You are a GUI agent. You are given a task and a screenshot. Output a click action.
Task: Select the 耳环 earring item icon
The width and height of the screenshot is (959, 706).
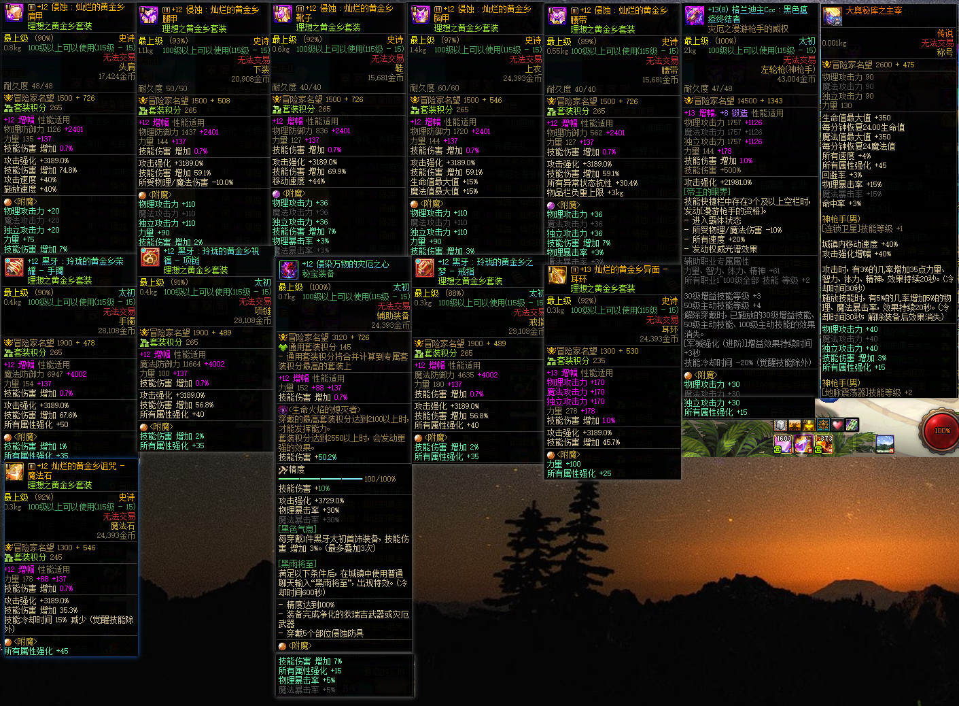point(557,275)
